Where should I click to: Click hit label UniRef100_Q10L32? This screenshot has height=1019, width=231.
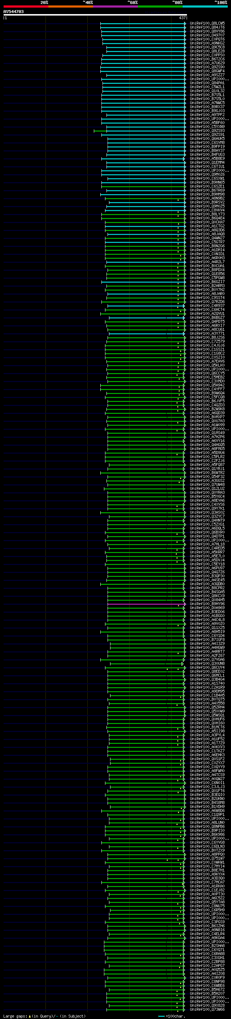point(207,91)
